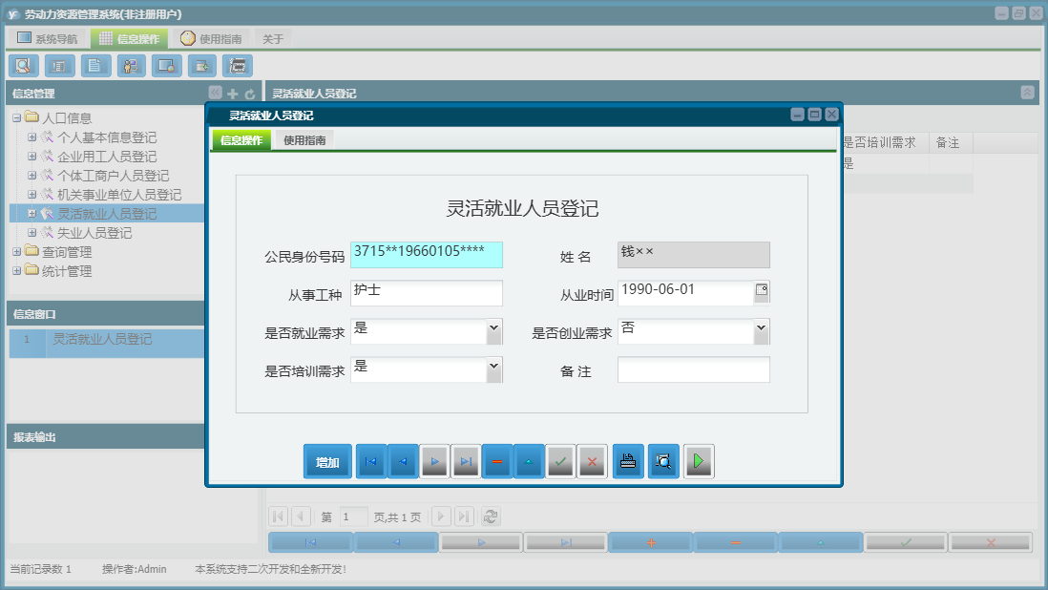This screenshot has height=590, width=1048.
Task: Click inside the 备注 input field
Action: (x=693, y=369)
